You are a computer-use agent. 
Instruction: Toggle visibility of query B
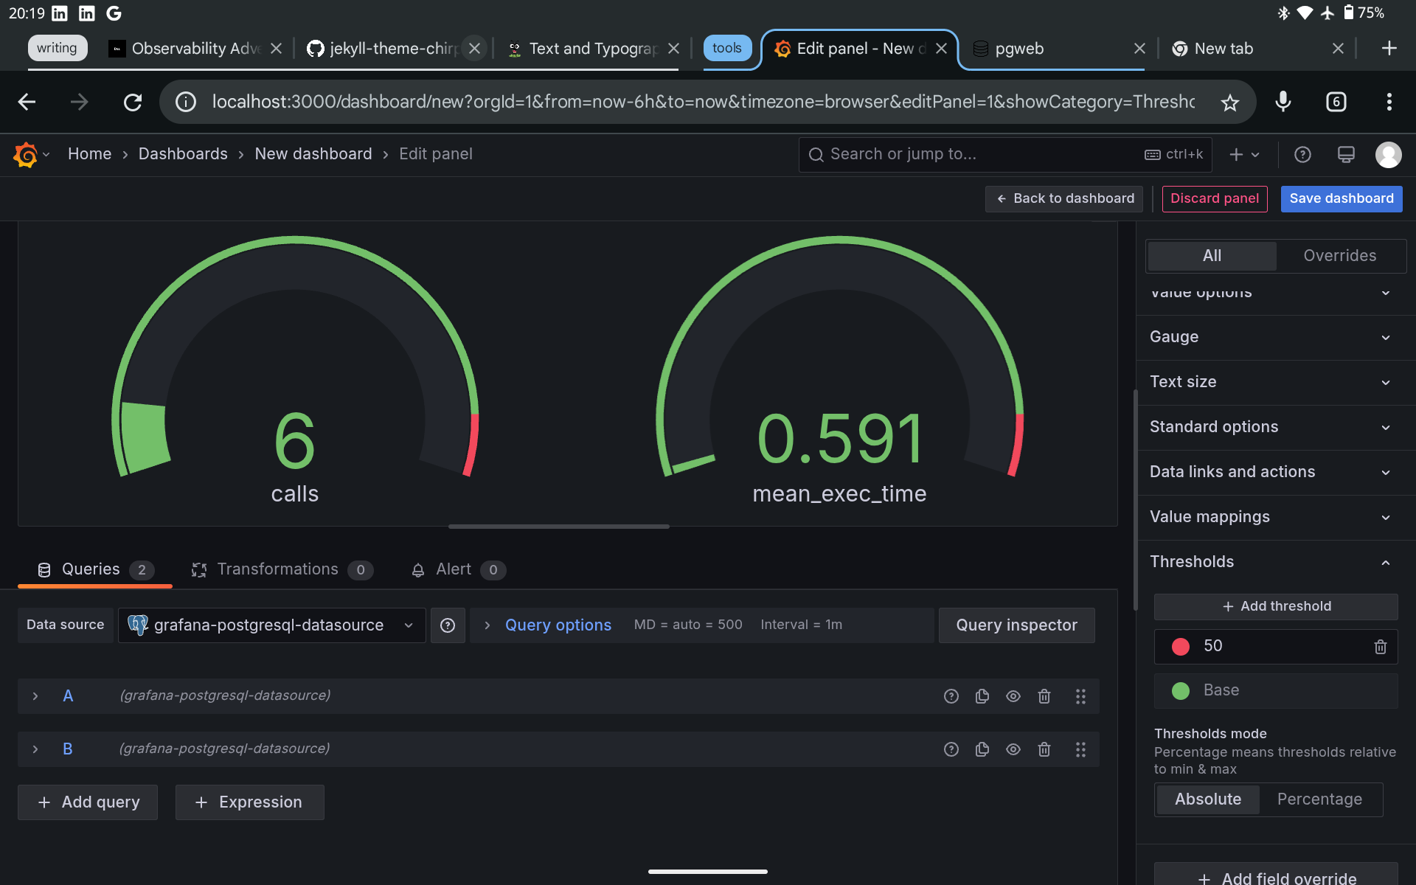coord(1013,749)
